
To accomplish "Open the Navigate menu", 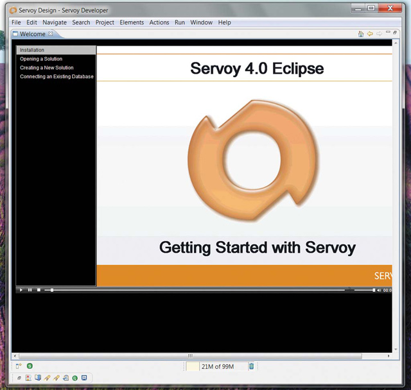I will point(55,22).
